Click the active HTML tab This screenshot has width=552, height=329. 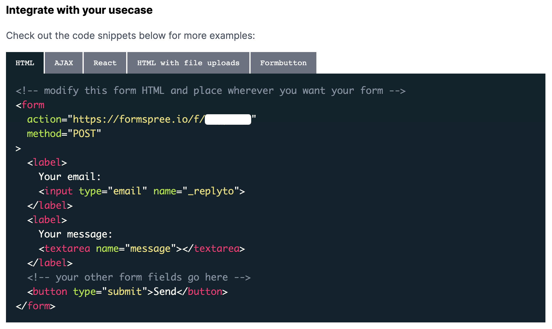point(25,63)
